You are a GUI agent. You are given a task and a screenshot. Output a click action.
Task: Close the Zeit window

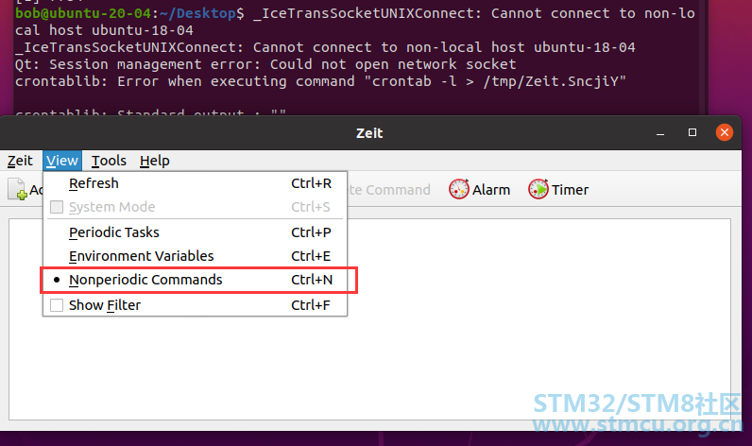click(725, 132)
